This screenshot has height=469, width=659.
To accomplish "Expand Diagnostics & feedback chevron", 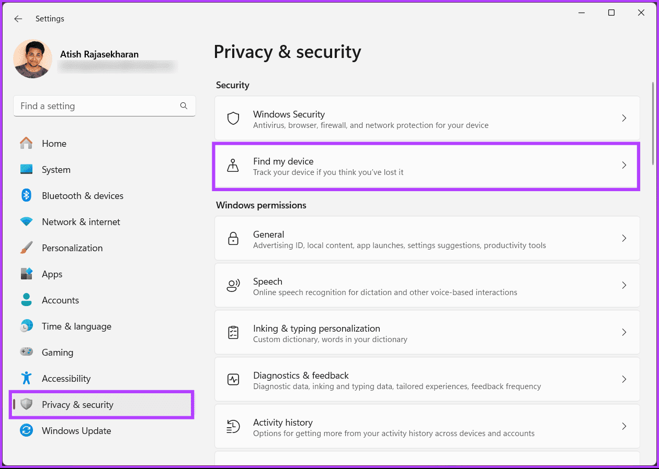I will pyautogui.click(x=624, y=379).
